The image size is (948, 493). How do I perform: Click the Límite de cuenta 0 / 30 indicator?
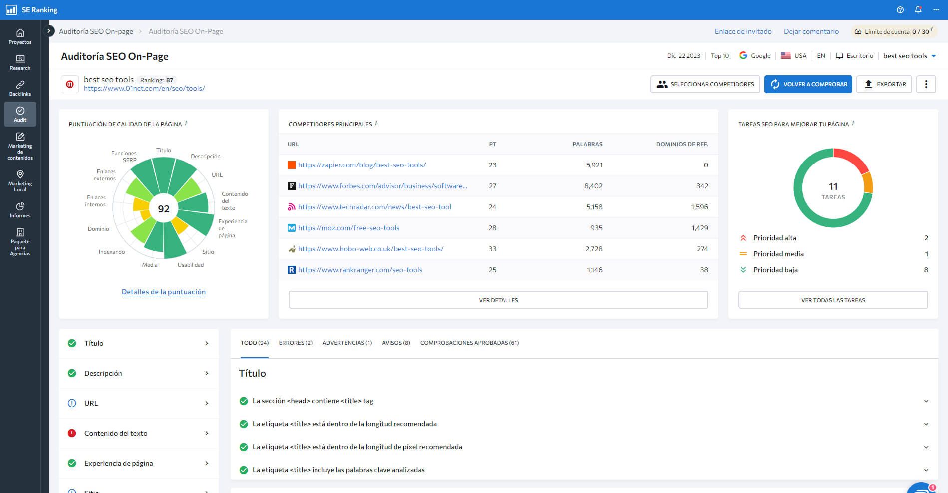coord(894,31)
